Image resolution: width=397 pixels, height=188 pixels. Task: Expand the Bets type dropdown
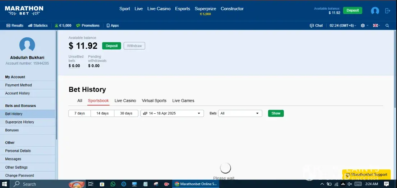[240, 113]
